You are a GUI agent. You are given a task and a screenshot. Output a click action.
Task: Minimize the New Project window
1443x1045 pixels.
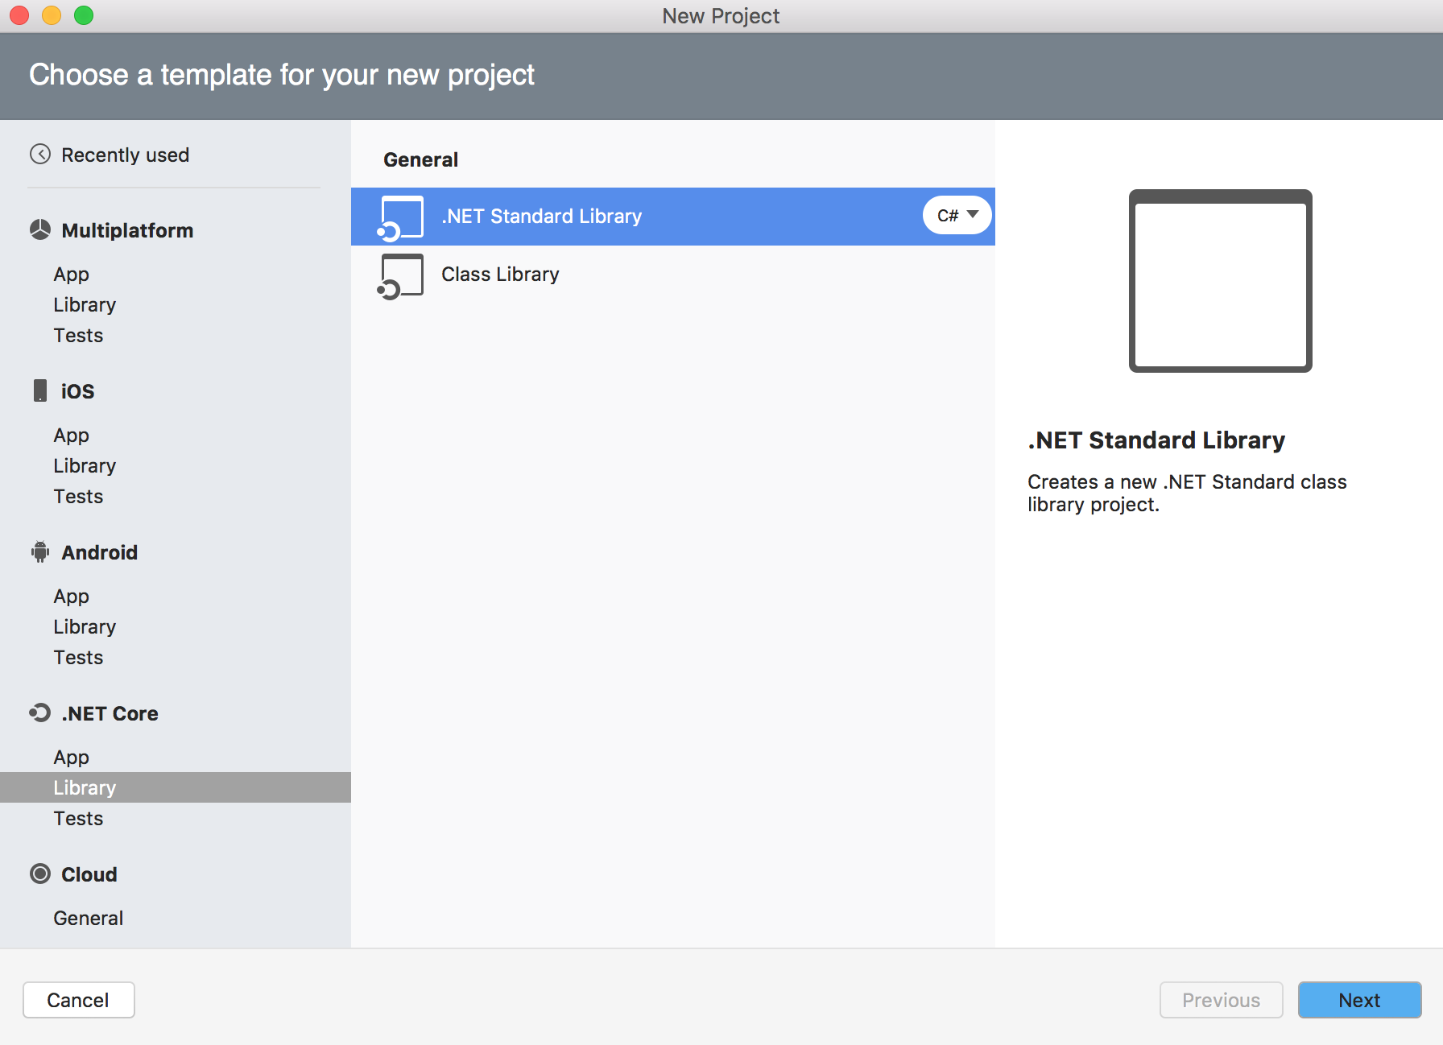pyautogui.click(x=52, y=15)
